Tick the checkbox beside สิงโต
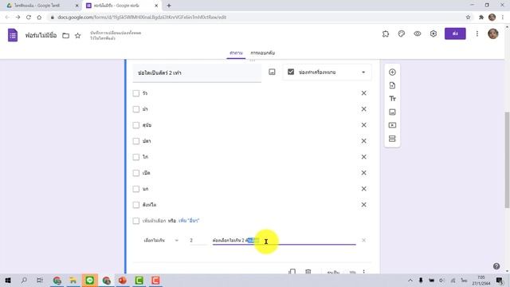The image size is (510, 287). pyautogui.click(x=136, y=205)
